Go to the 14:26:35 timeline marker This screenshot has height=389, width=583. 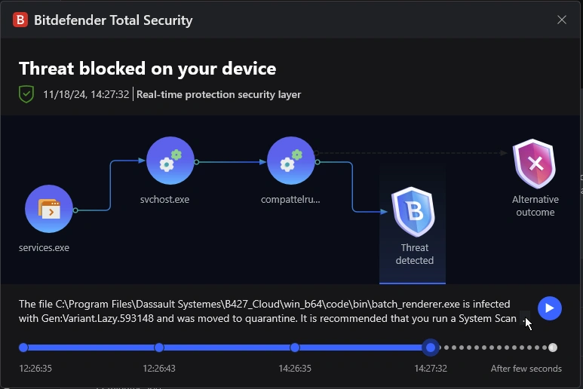[x=295, y=348]
